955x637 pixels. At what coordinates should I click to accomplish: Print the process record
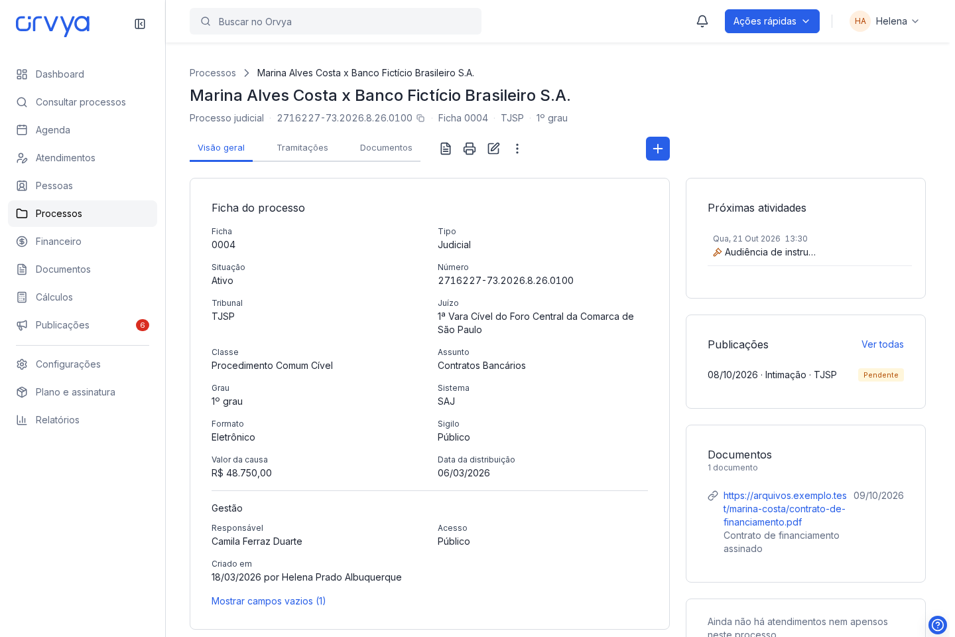tap(470, 149)
